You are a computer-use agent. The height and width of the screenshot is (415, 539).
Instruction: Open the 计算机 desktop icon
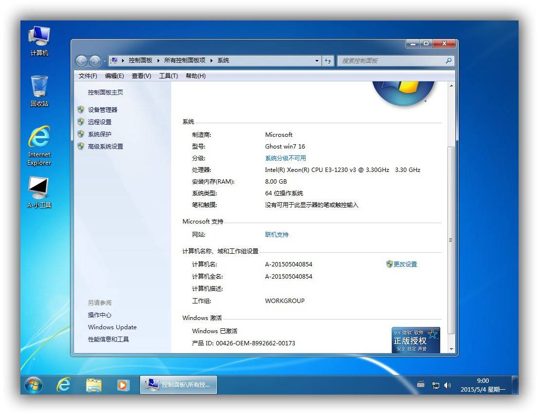(39, 41)
